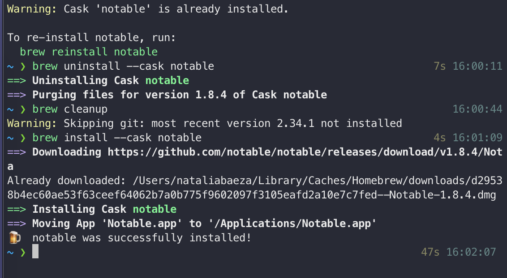Click the 'brew install --cask notable' command
The height and width of the screenshot is (278, 507).
(x=117, y=138)
